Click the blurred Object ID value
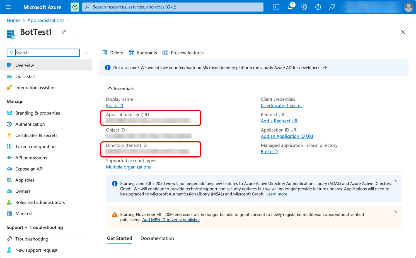 (x=148, y=136)
